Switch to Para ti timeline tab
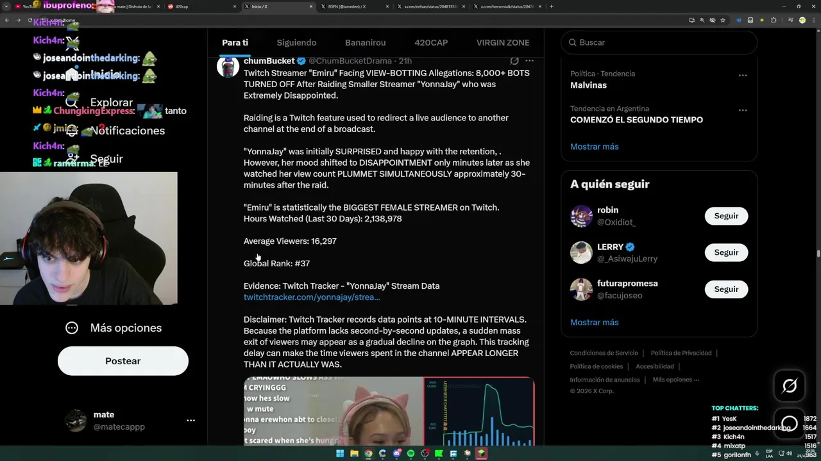Viewport: 821px width, 461px height. coord(235,42)
